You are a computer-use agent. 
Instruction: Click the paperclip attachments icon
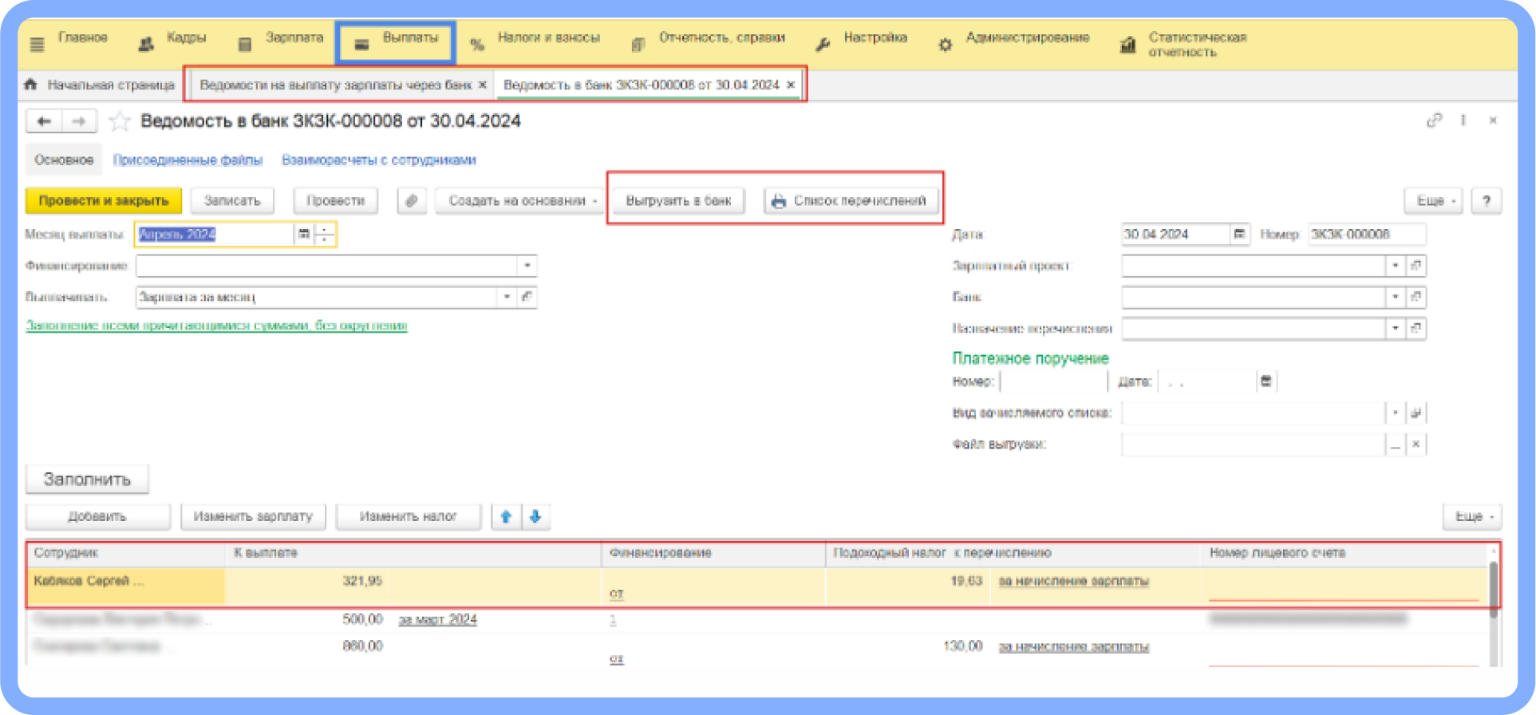coord(411,200)
